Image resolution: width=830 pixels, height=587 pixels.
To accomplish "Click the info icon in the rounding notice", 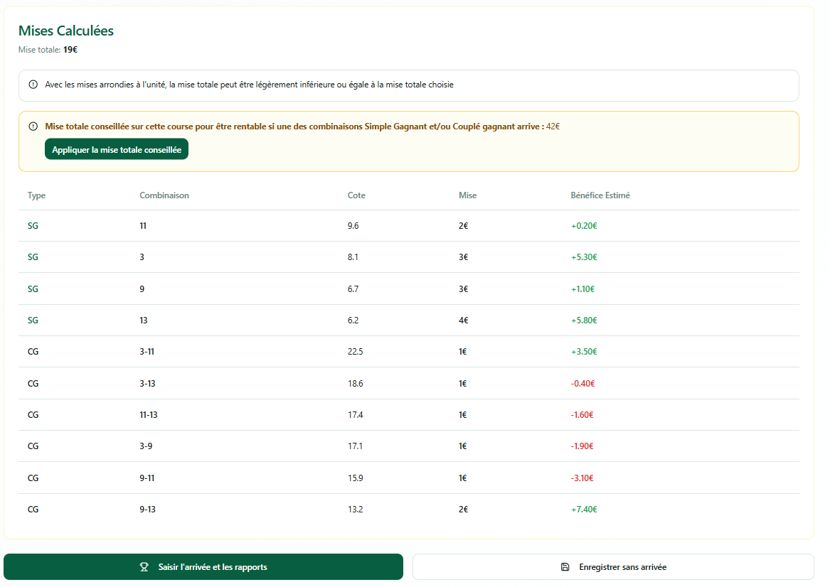I will [x=33, y=85].
